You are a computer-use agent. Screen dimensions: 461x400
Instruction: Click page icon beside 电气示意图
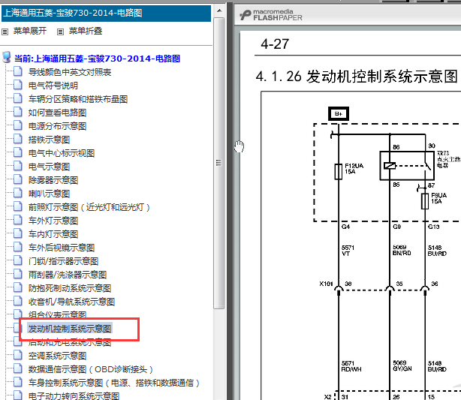click(17, 166)
